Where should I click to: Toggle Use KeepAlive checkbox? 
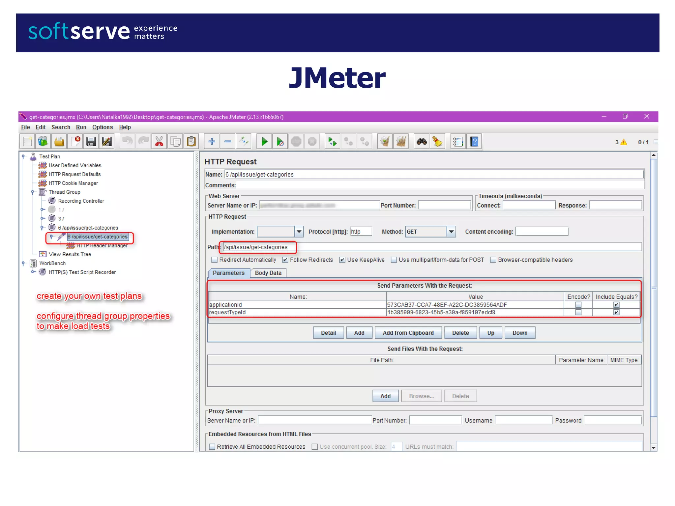342,260
